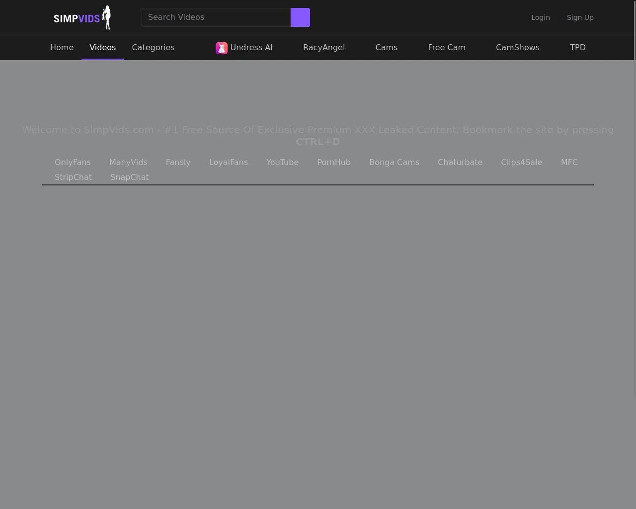Open the RacyAngel navigation link
Viewport: 636px width, 509px height.
pyautogui.click(x=323, y=48)
